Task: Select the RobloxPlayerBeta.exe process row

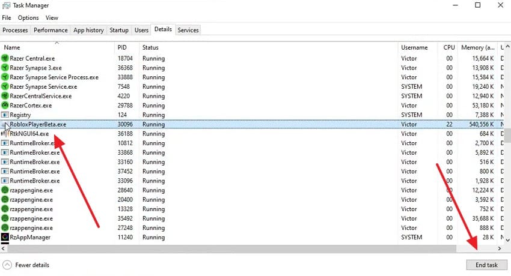Action: point(251,124)
